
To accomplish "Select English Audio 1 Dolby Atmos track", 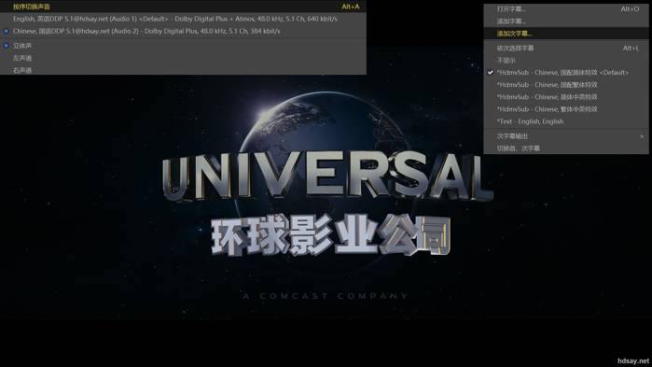I will pos(183,19).
